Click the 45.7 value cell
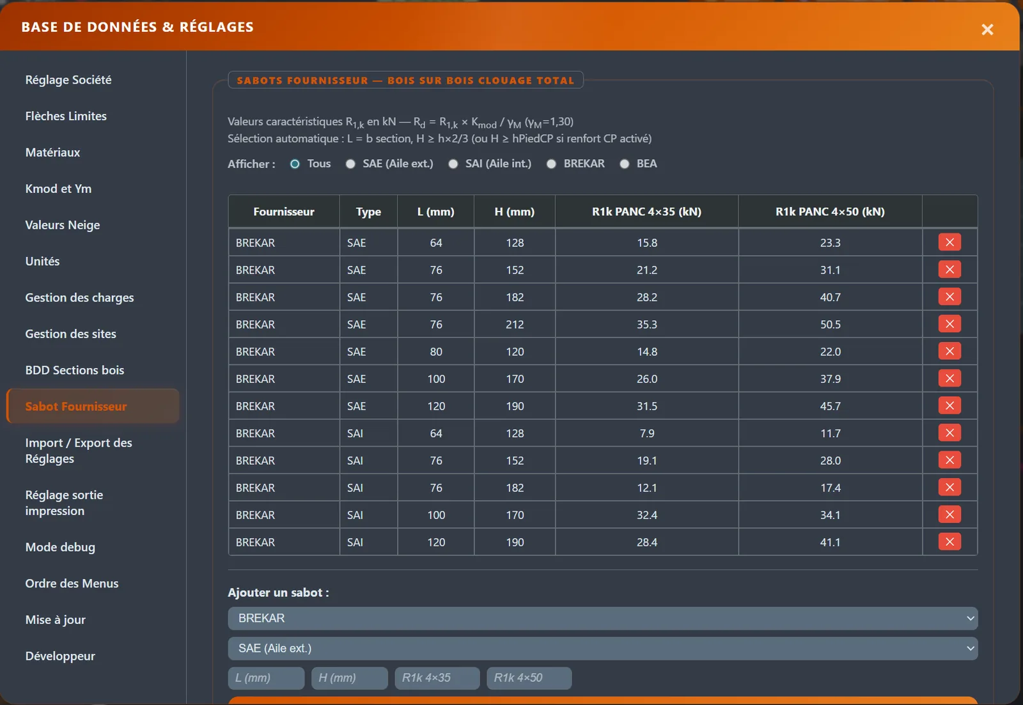1023x705 pixels. coord(831,406)
